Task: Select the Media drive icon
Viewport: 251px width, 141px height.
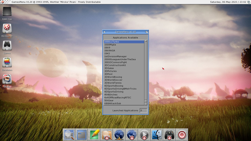Action: coord(7,79)
